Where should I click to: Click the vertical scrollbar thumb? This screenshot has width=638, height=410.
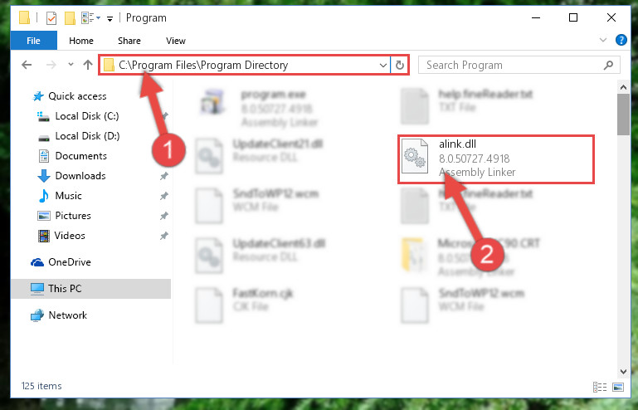[623, 115]
